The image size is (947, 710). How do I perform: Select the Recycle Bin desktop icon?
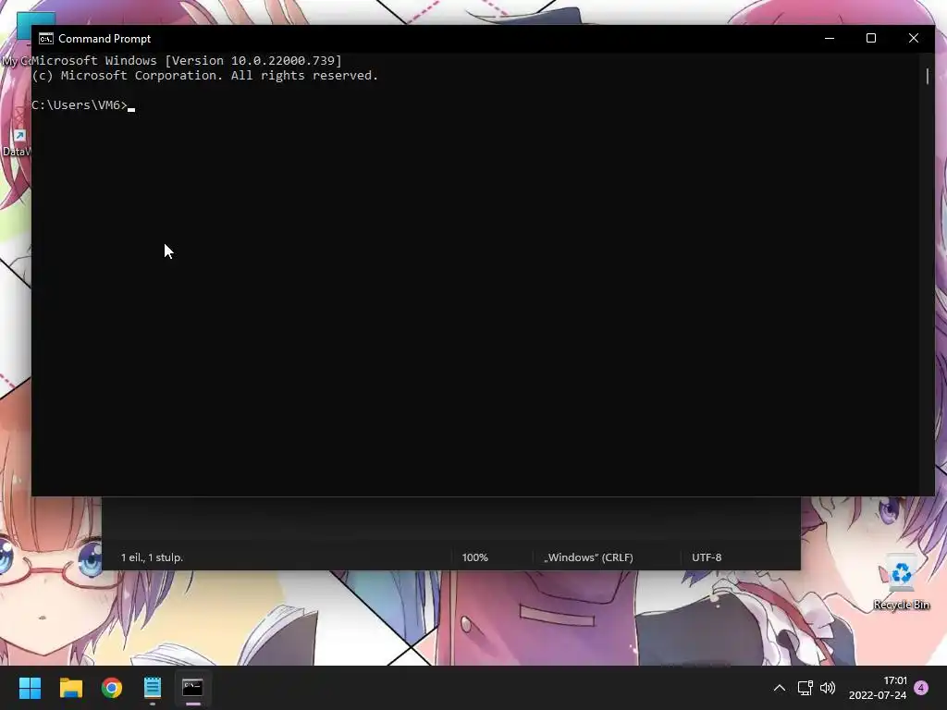[901, 582]
